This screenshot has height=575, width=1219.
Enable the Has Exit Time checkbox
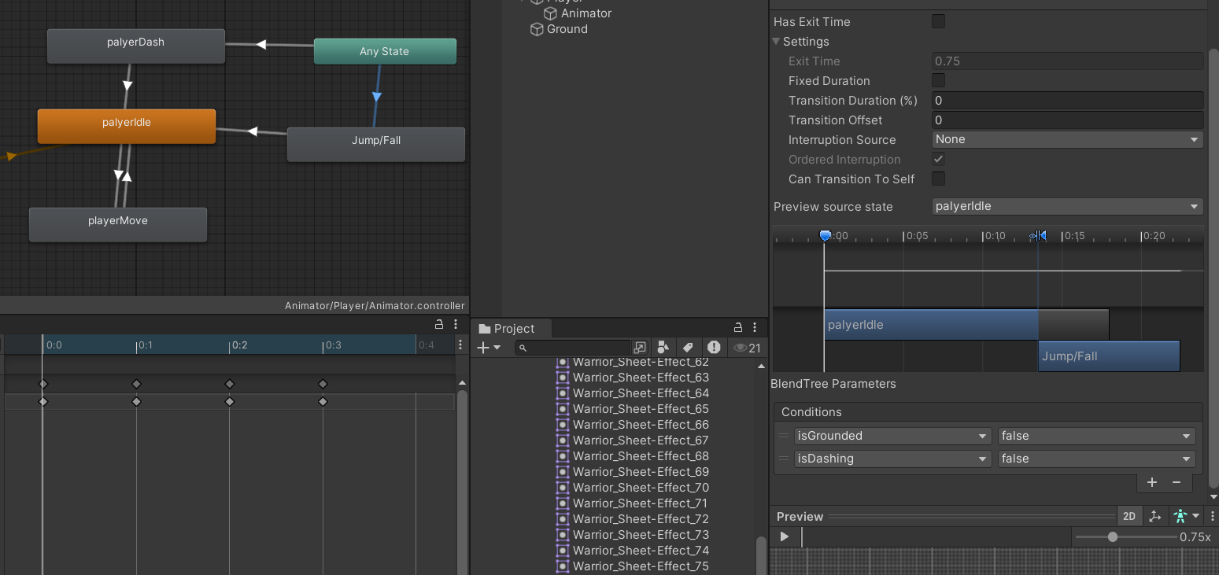(938, 21)
